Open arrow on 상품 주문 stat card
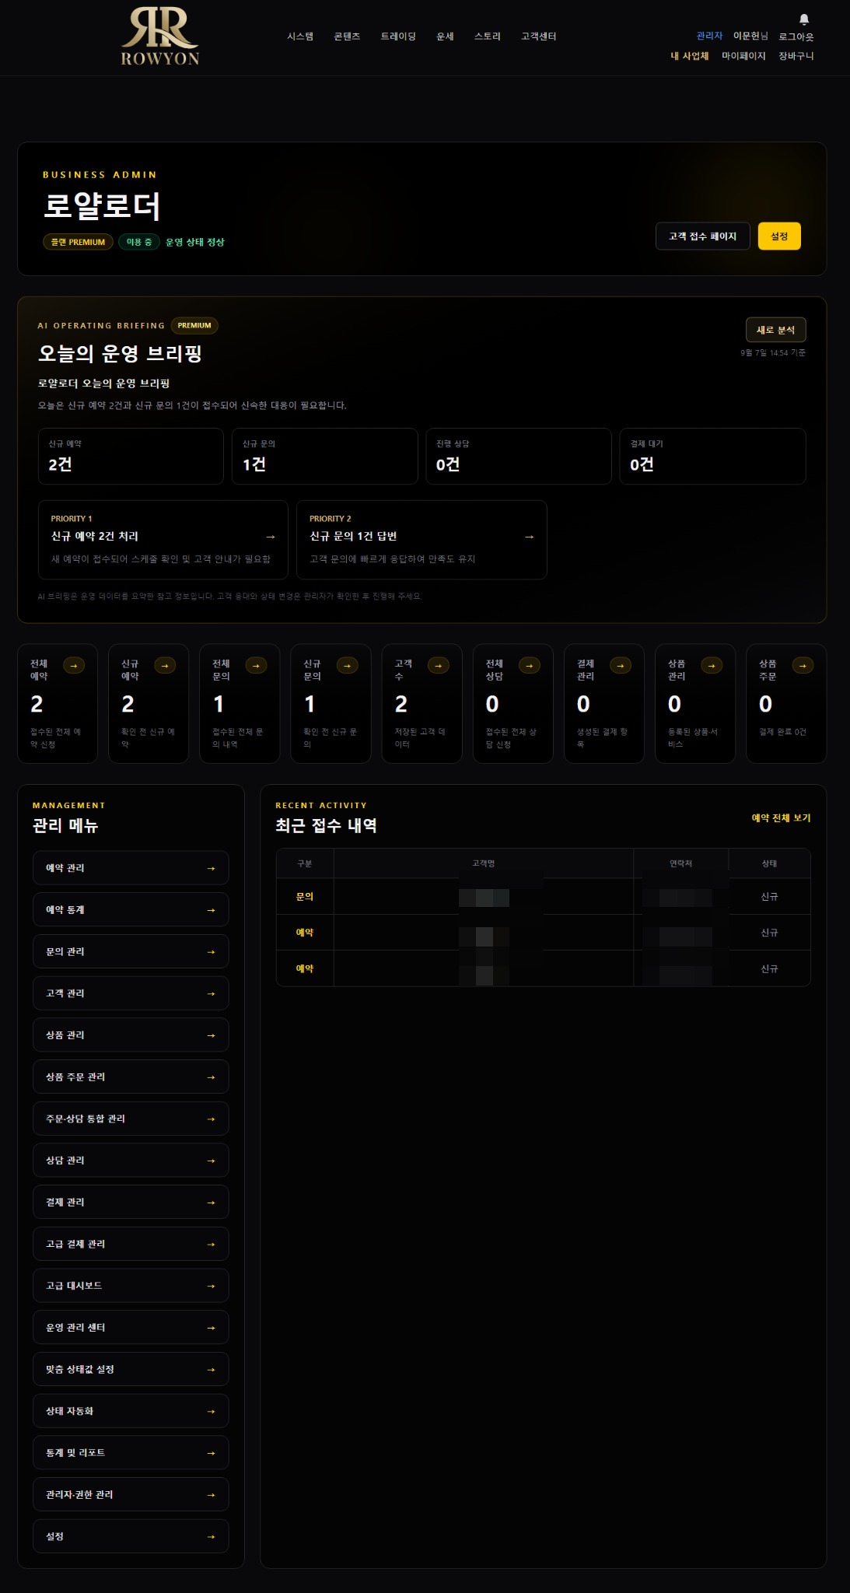The image size is (850, 1593). tap(803, 666)
